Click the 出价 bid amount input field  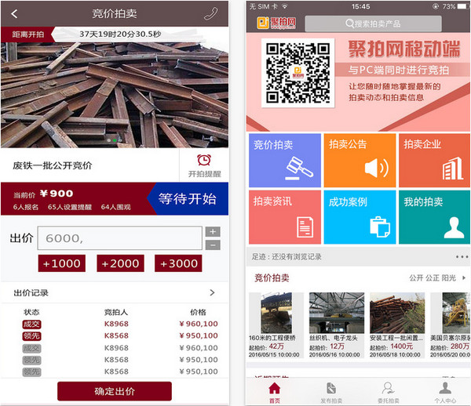pos(119,238)
